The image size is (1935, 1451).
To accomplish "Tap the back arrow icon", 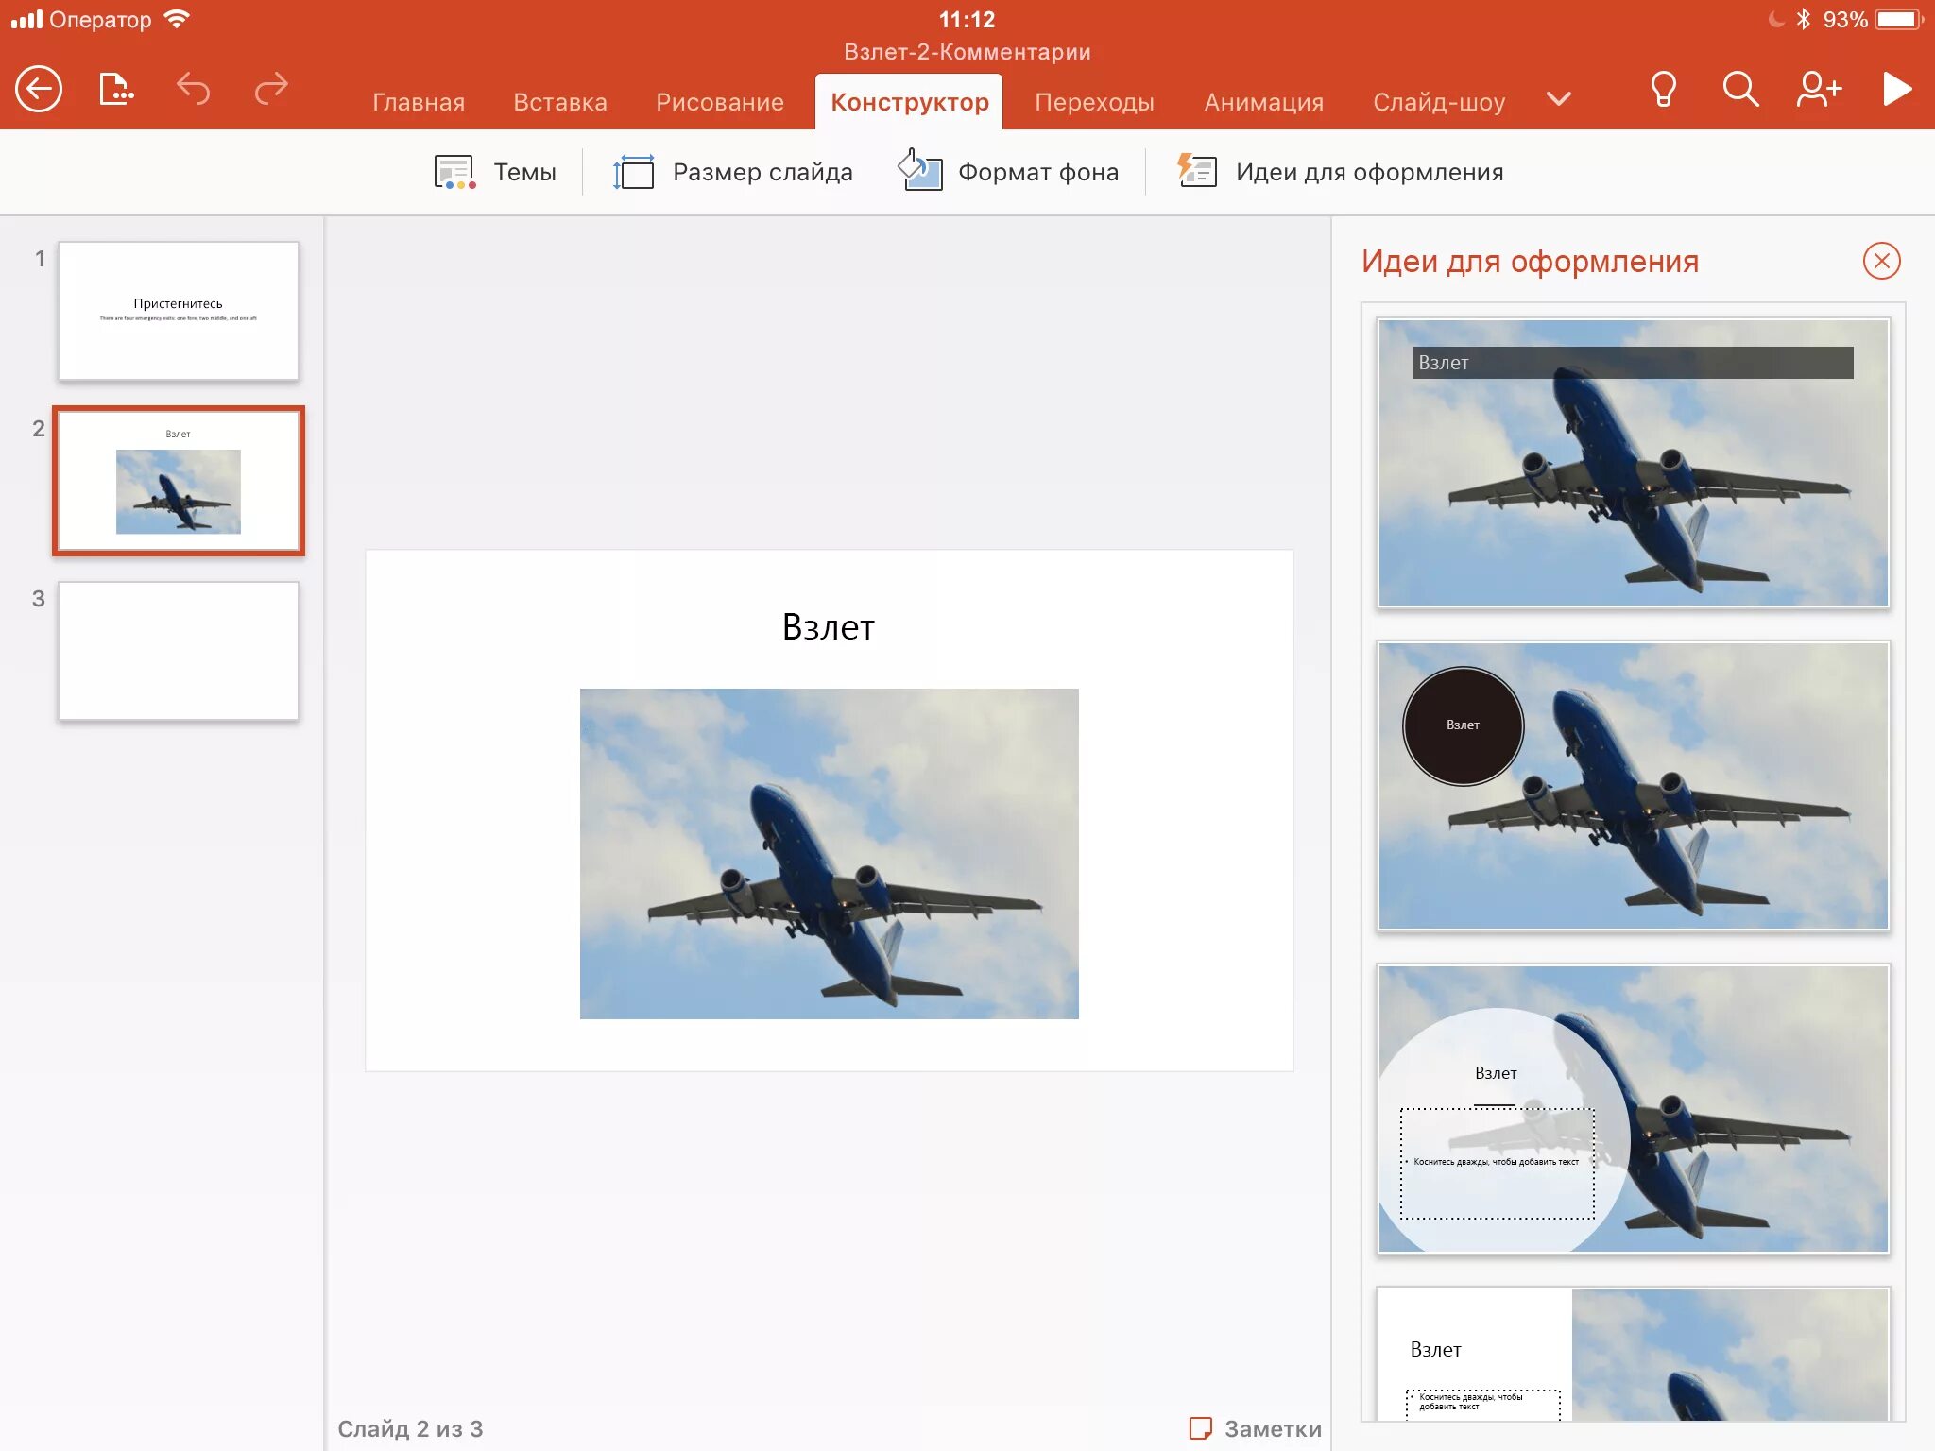I will pyautogui.click(x=39, y=90).
